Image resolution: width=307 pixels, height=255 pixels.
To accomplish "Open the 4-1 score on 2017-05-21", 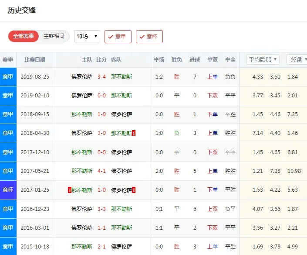I will point(101,171).
